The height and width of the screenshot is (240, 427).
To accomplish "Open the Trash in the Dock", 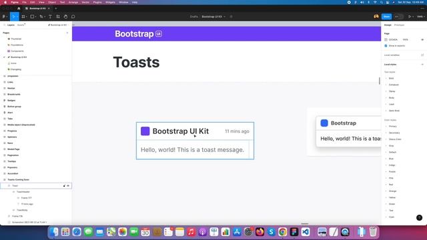I will [373, 232].
